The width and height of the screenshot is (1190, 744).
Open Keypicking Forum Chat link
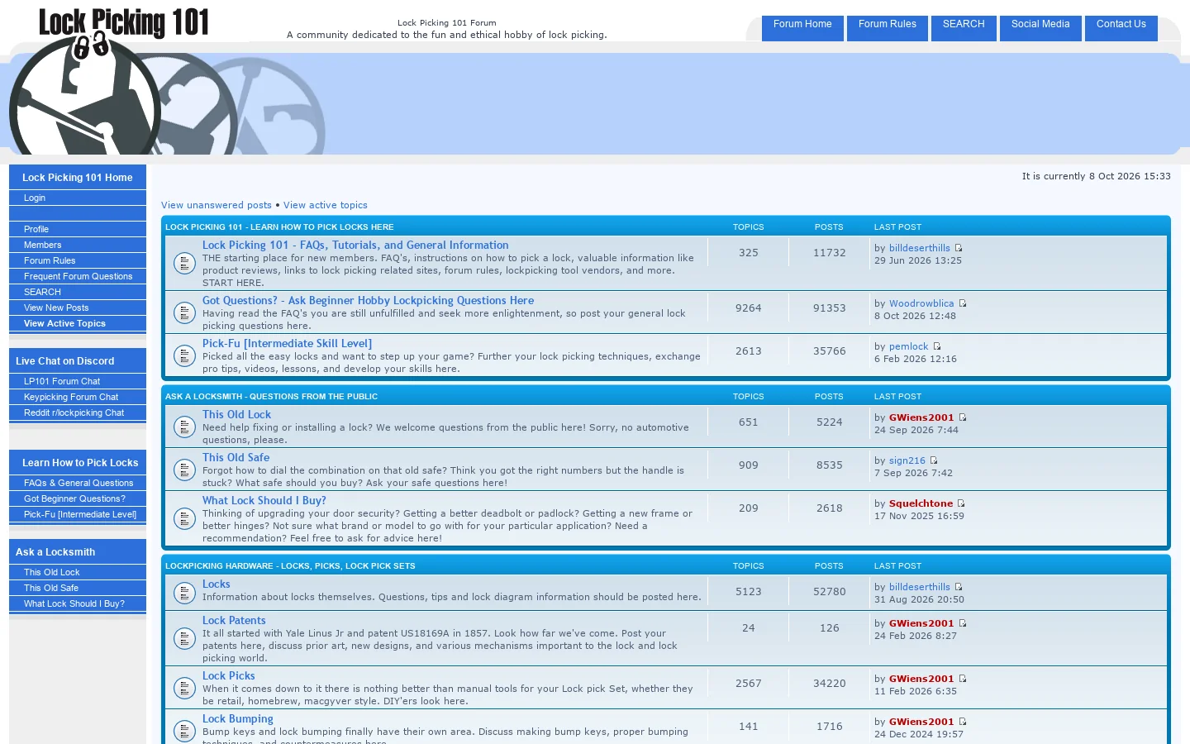(78, 398)
